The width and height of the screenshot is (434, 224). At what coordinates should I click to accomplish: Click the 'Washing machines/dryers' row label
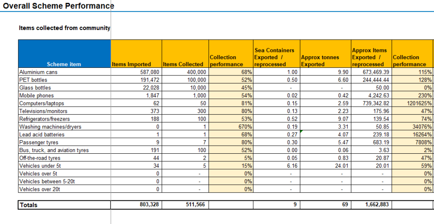point(64,127)
